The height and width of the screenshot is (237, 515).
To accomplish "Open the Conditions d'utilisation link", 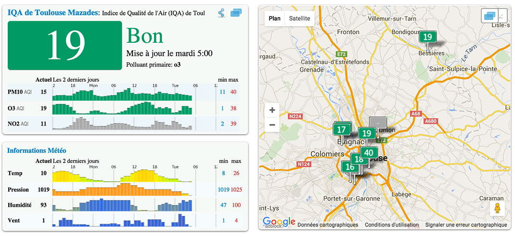I will (391, 225).
